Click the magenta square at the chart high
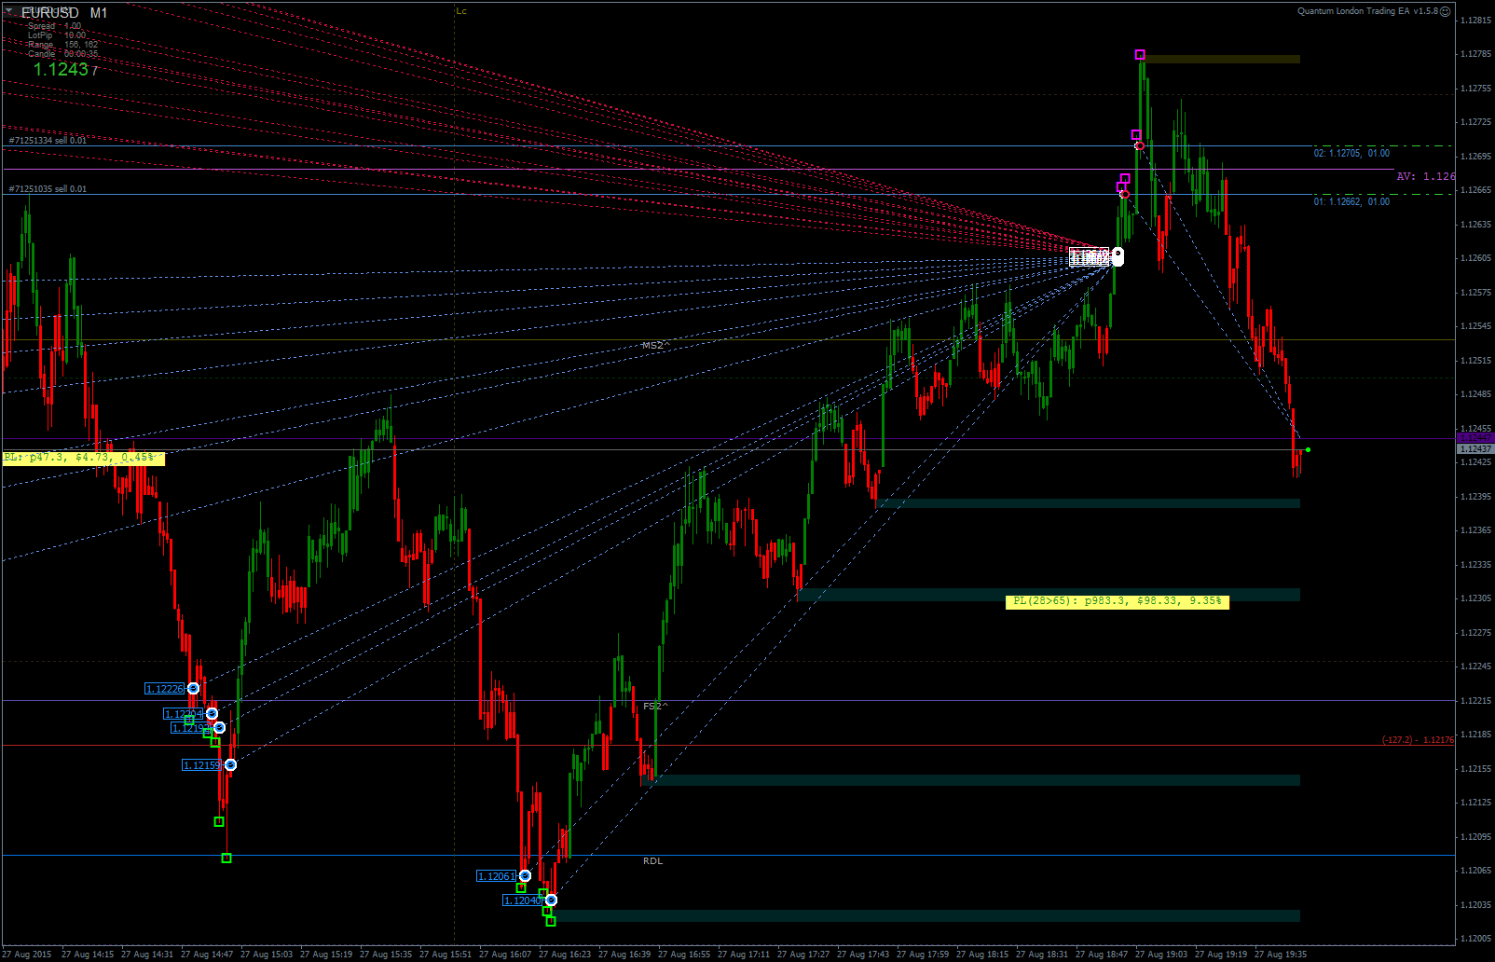 (x=1140, y=55)
